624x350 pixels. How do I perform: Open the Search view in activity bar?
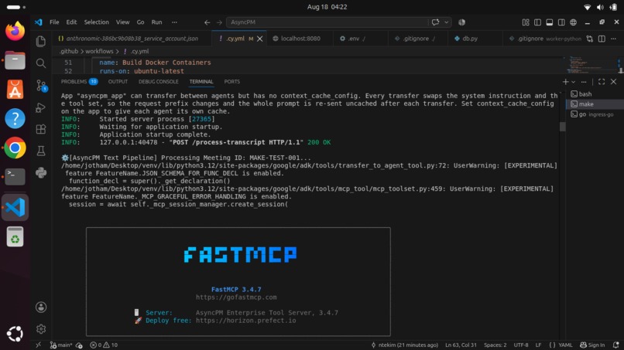point(40,63)
